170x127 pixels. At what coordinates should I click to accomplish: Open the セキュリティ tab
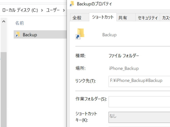coord(148,18)
